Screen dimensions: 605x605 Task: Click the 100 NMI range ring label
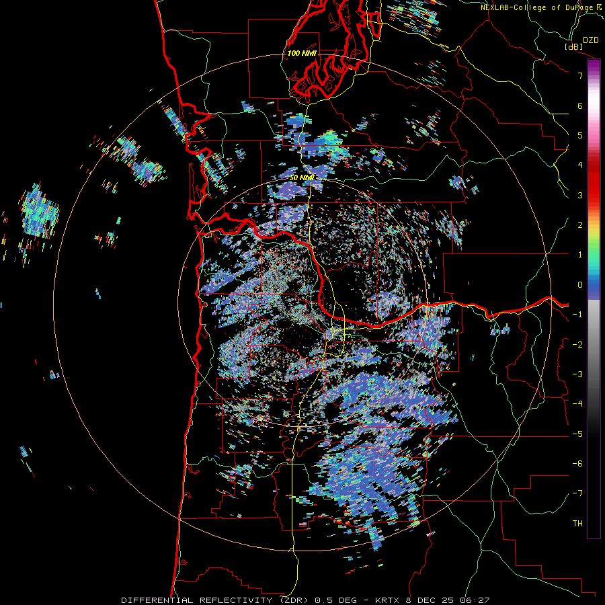pos(302,53)
